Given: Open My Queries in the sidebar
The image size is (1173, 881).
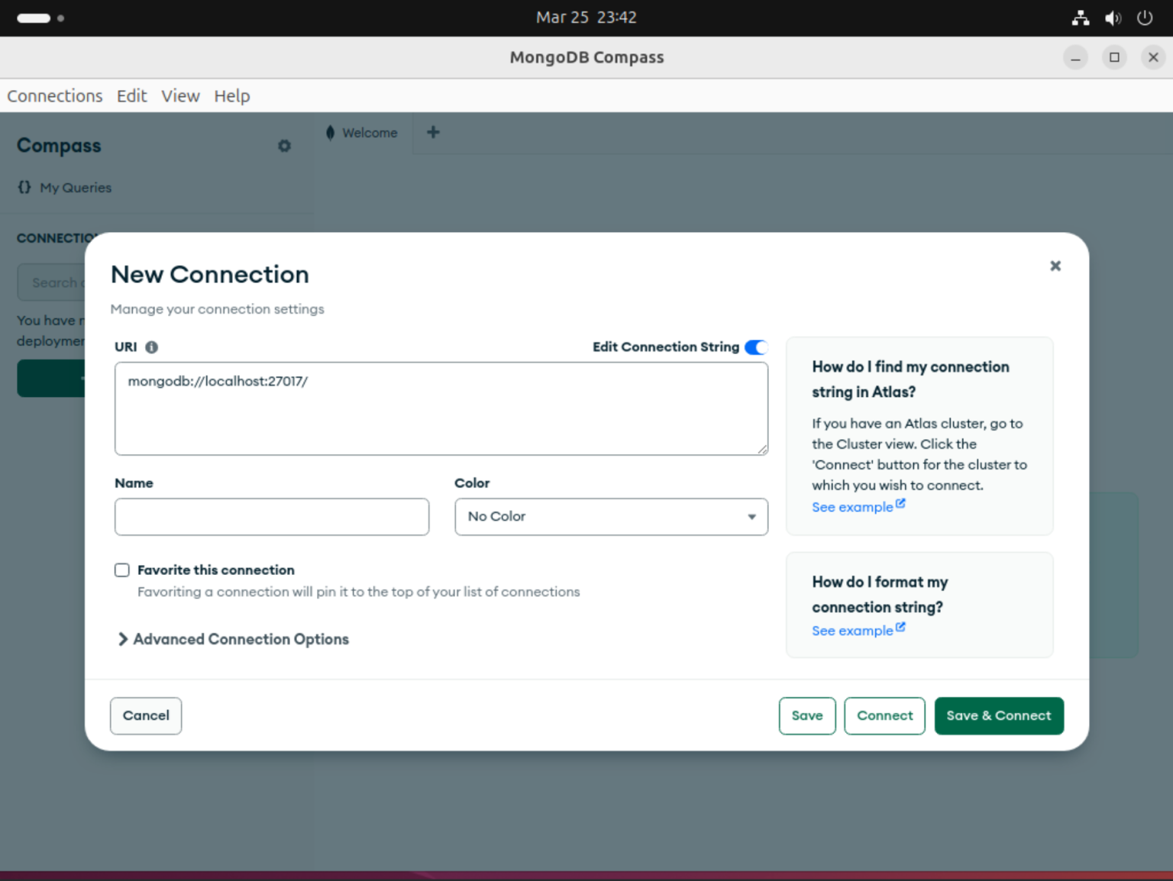Looking at the screenshot, I should (75, 187).
